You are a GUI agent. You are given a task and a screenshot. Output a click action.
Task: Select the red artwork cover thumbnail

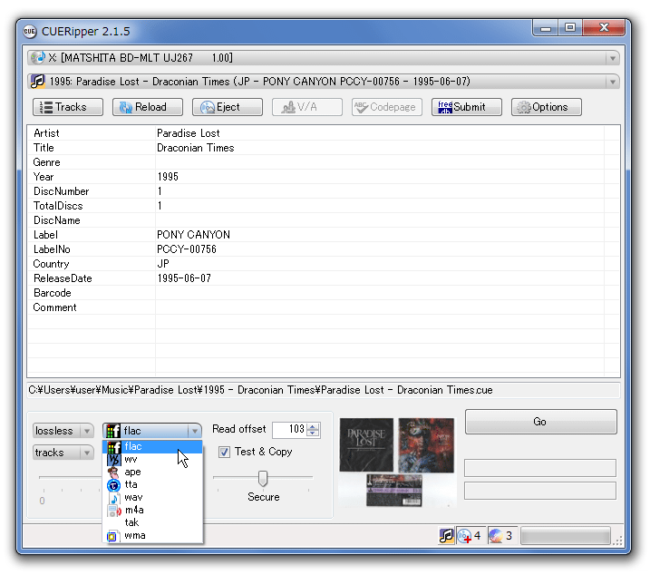[x=426, y=445]
